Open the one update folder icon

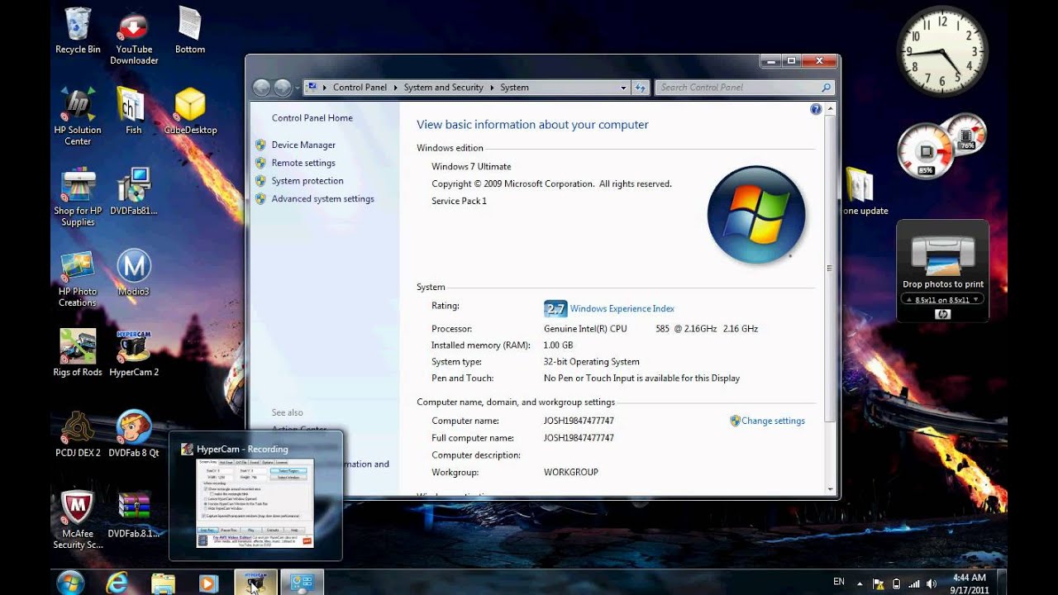863,192
